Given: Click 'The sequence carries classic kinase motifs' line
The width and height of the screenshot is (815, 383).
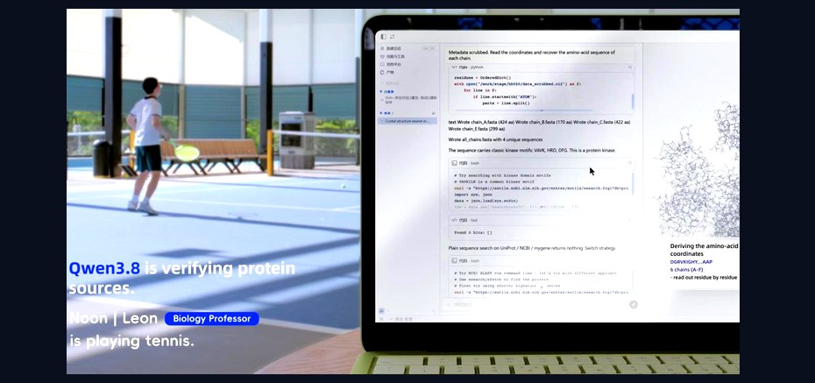Looking at the screenshot, I should tap(532, 150).
